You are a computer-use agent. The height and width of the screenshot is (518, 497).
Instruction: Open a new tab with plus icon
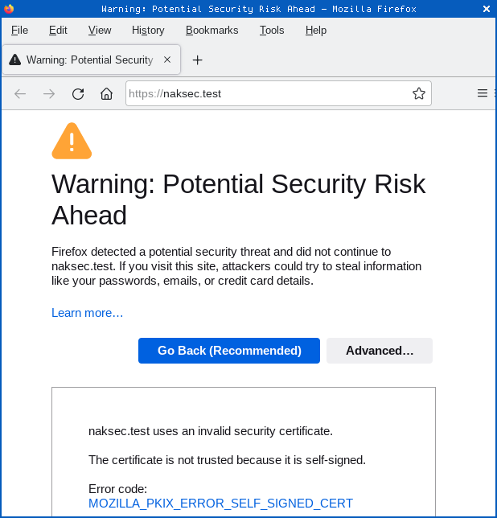tap(197, 60)
